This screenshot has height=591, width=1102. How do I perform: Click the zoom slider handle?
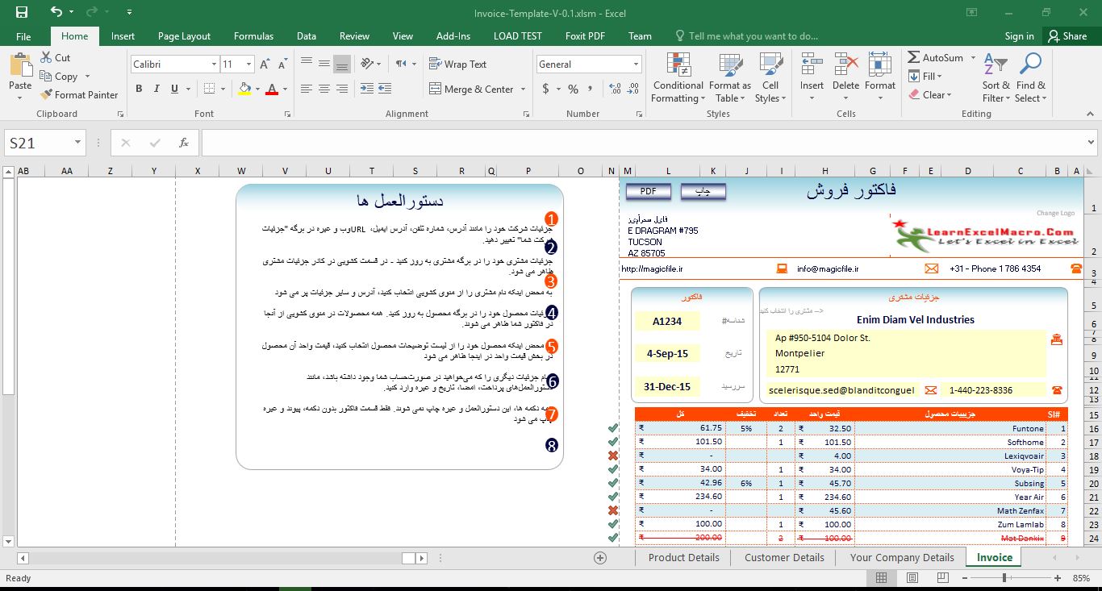(1004, 578)
